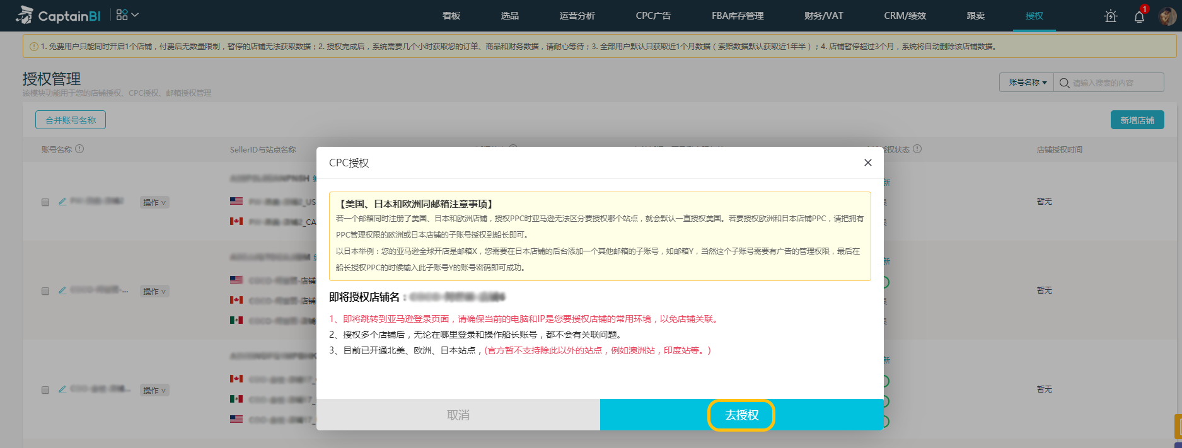The width and height of the screenshot is (1182, 448).
Task: Open the 账号名称 search-type dropdown
Action: 1027,83
